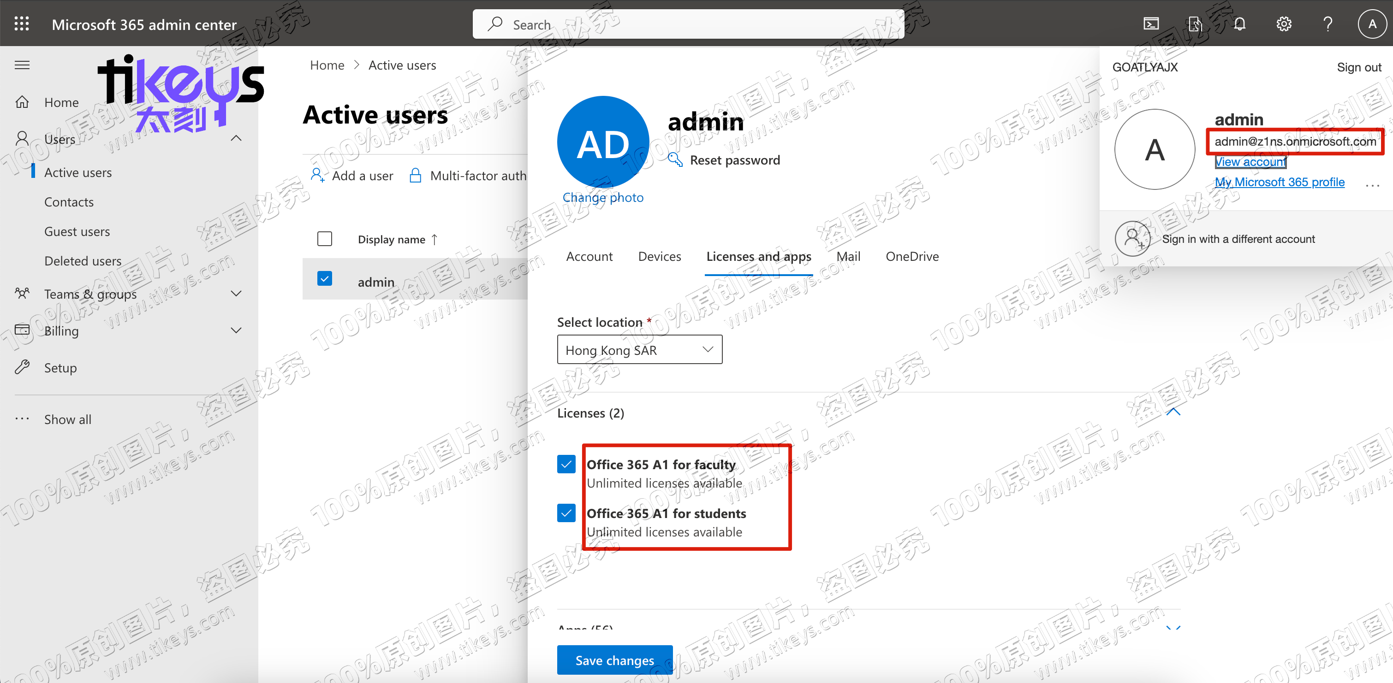
Task: Uncheck Office 365 A1 for faculty license
Action: pyautogui.click(x=566, y=464)
